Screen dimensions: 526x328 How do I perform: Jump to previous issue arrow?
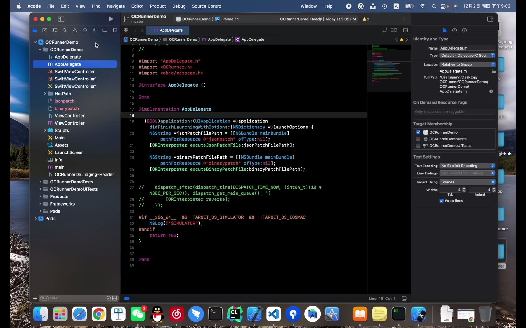(x=396, y=39)
